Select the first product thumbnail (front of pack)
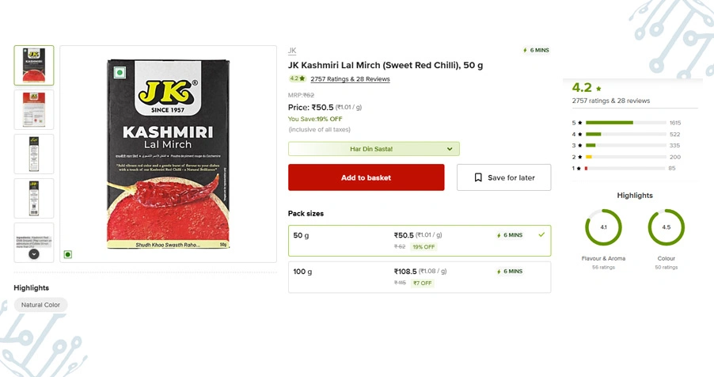Screen dimensions: 714x377 tap(34, 65)
